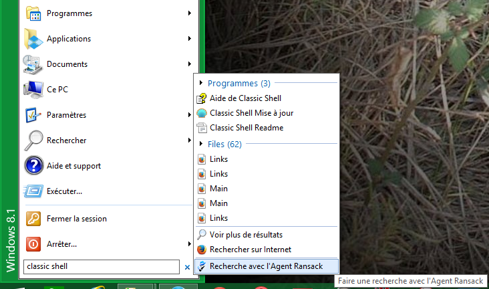
Task: Click the Aide et support help icon
Action: [x=33, y=166]
